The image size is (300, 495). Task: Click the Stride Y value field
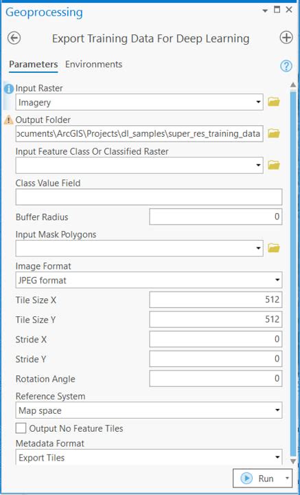click(x=216, y=359)
